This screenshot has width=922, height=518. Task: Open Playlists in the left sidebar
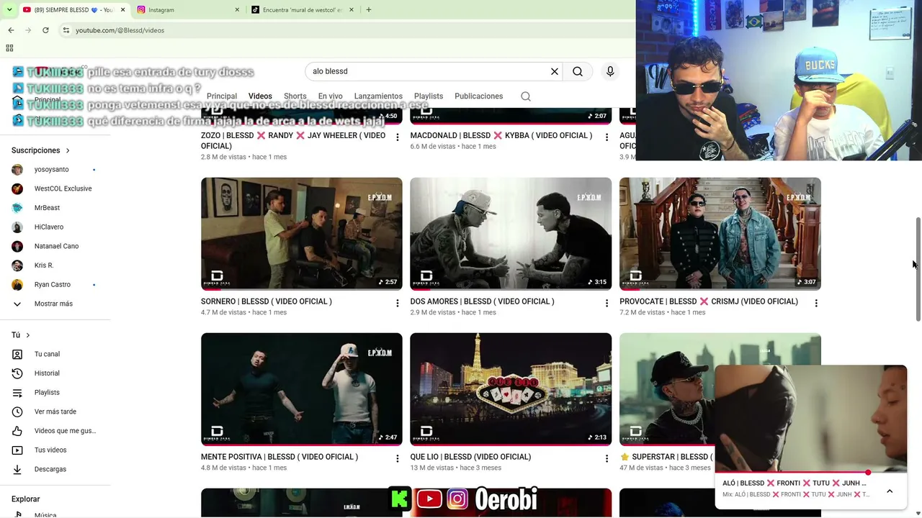pyautogui.click(x=47, y=393)
